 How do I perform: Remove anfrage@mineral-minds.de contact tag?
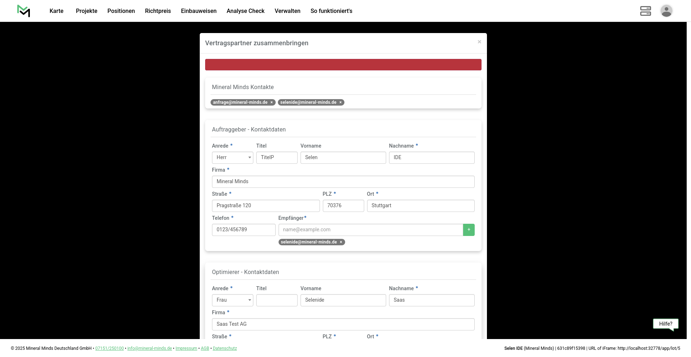(x=272, y=102)
